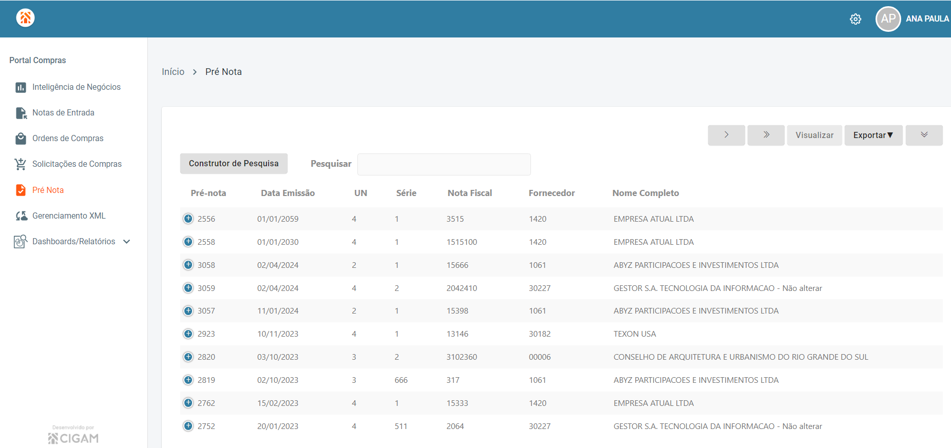The image size is (951, 448).
Task: Open Dashboards/Relatórios menu item
Action: 73,242
